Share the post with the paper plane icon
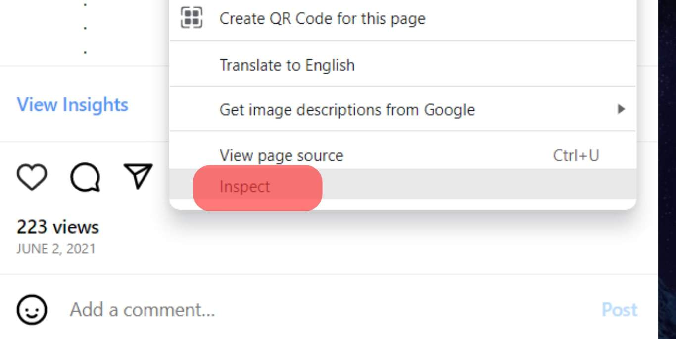Screen dimensions: 676x339 [138, 176]
